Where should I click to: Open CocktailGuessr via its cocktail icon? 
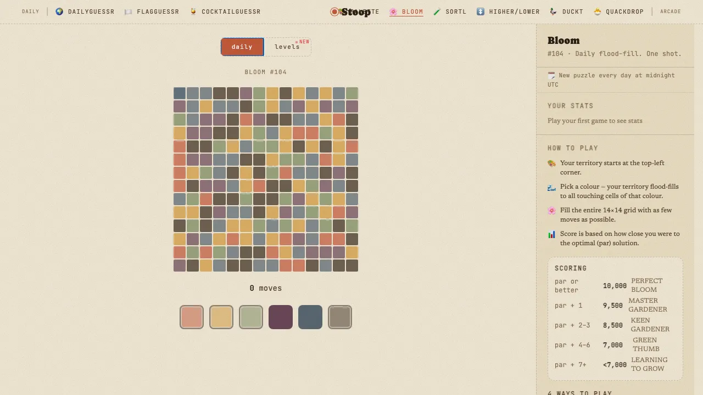pos(193,12)
